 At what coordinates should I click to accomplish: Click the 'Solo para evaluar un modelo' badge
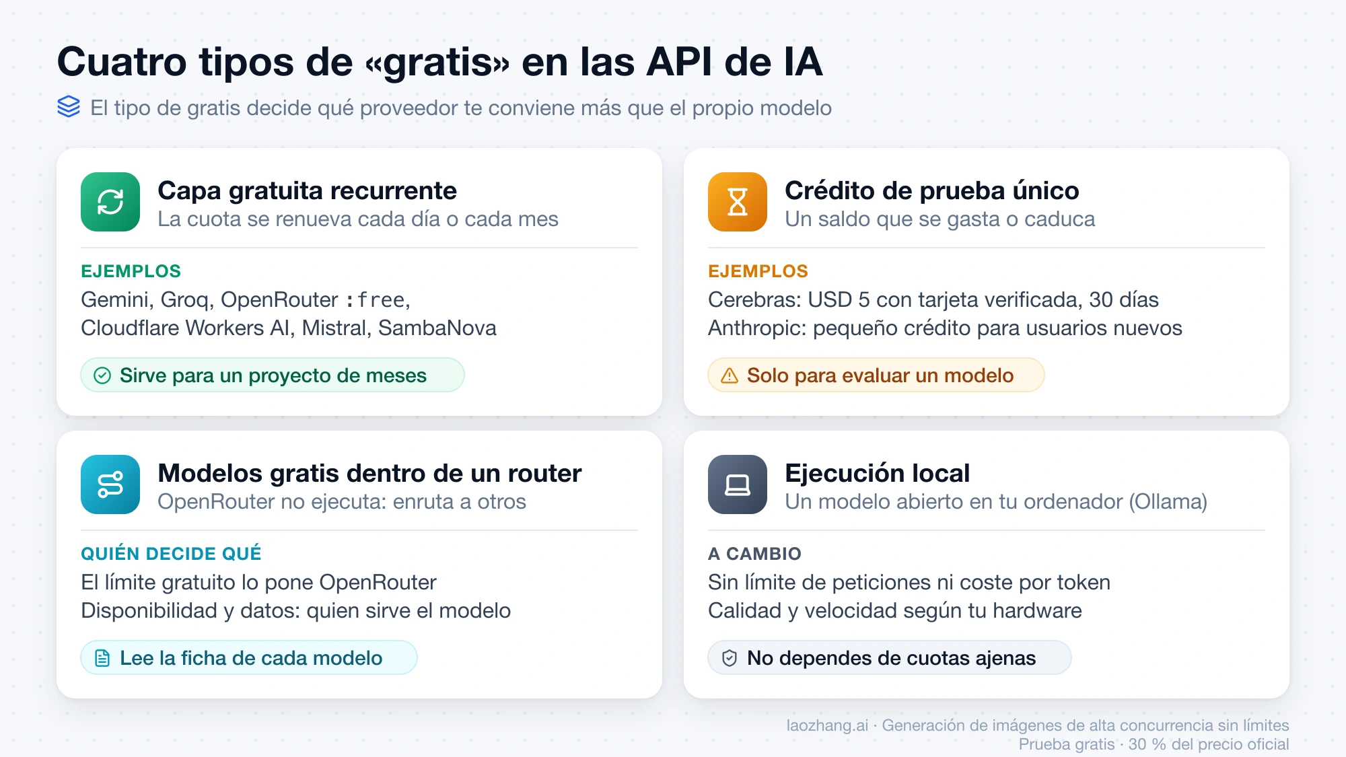click(x=876, y=375)
